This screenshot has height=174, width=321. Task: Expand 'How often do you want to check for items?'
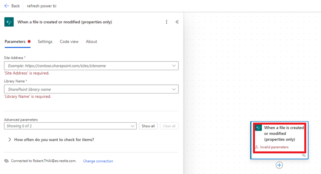coord(9,139)
